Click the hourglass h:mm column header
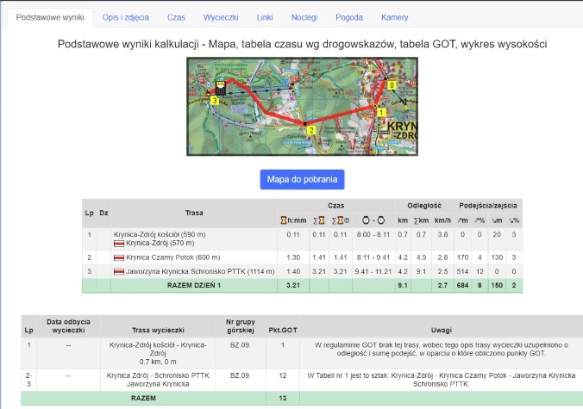The image size is (583, 409). point(293,220)
